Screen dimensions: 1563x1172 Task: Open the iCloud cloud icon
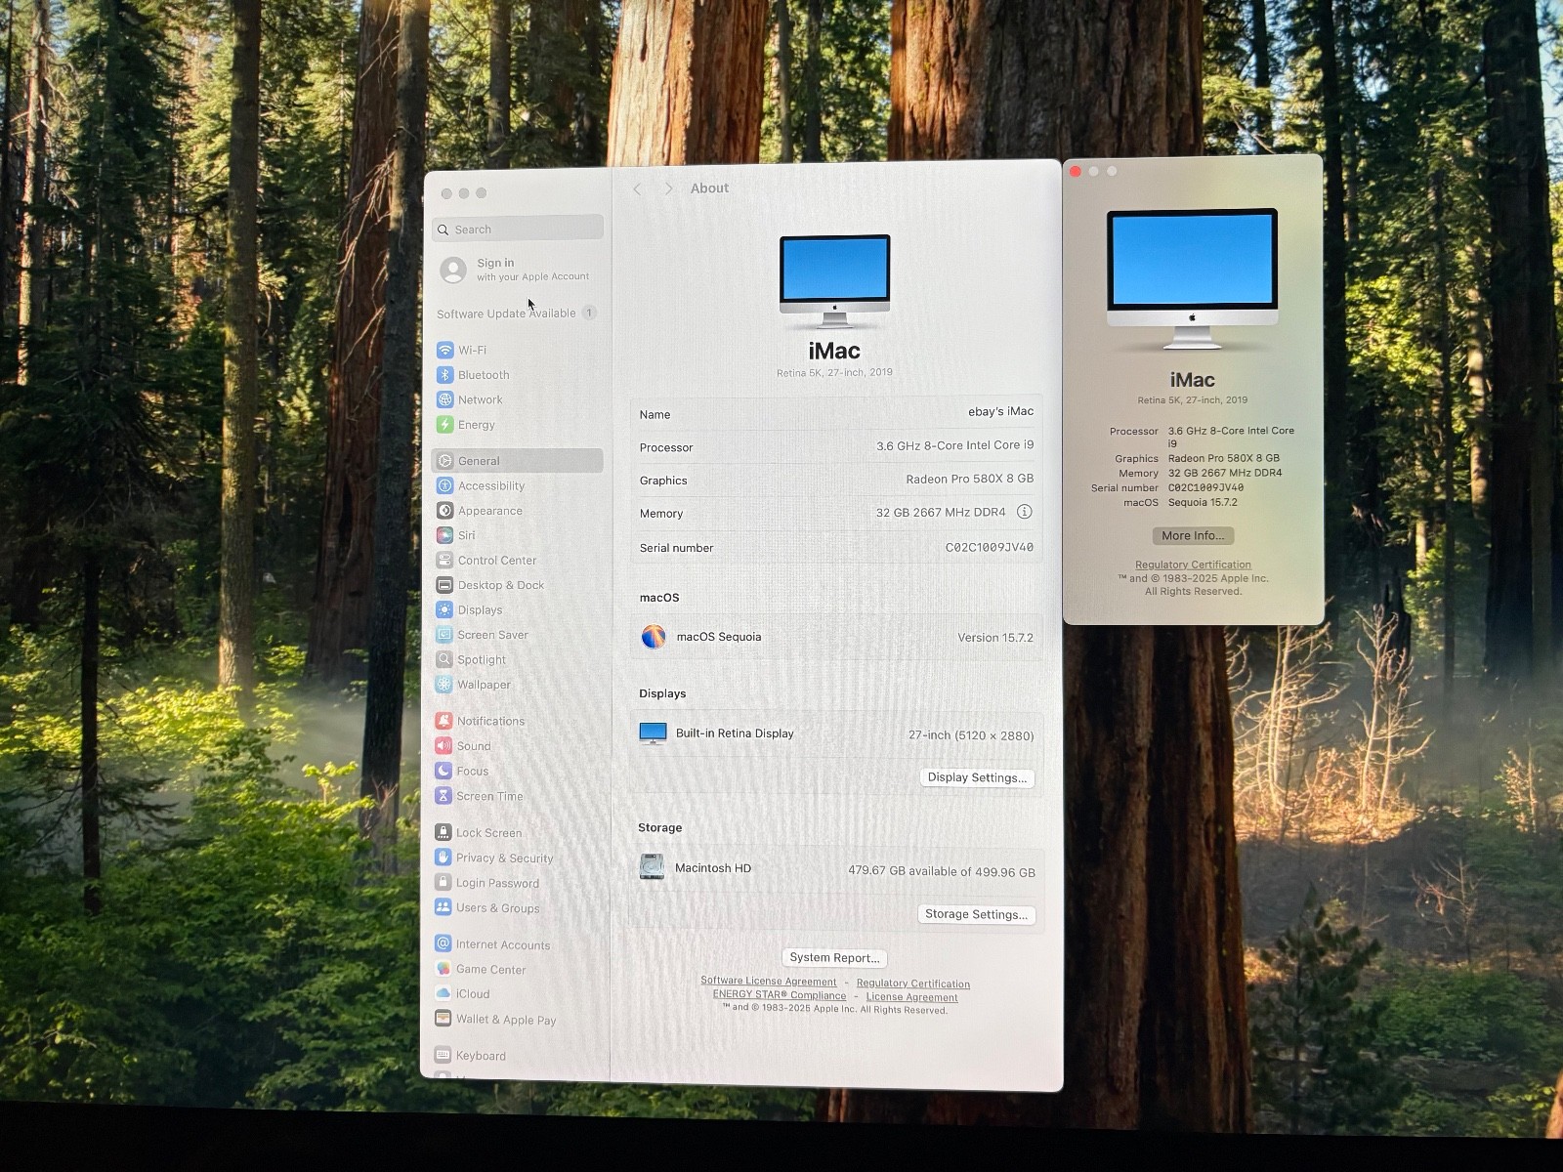click(443, 993)
